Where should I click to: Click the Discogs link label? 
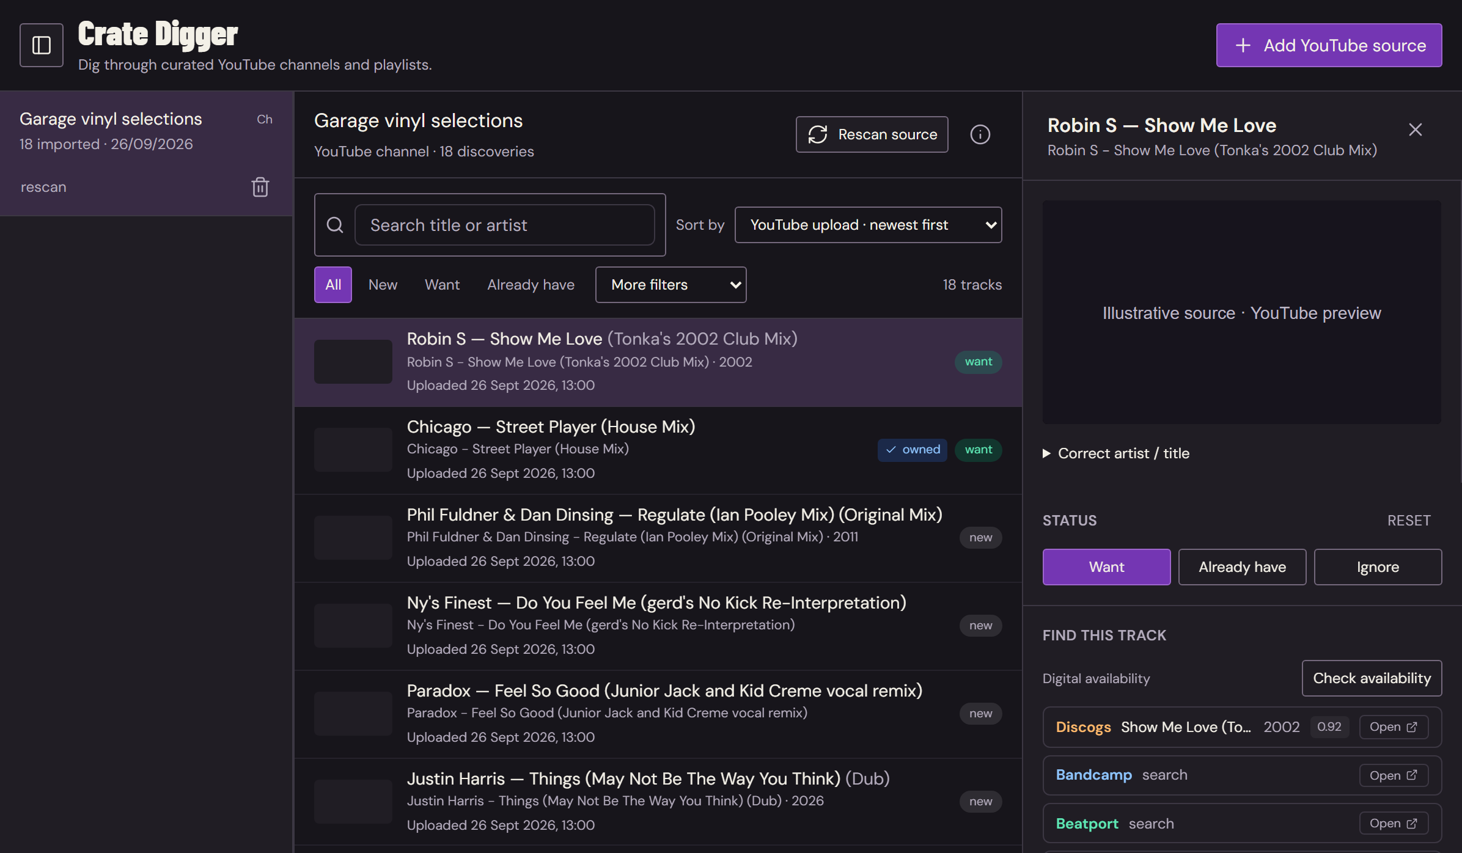[1083, 727]
